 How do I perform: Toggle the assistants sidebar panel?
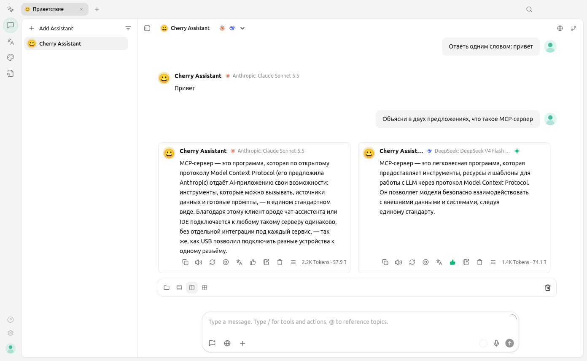click(x=147, y=28)
